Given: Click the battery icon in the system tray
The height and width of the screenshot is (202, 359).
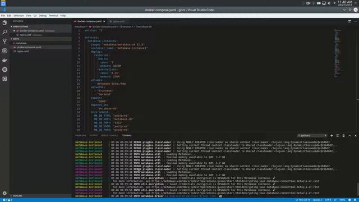Looking at the screenshot, I should pos(319,3).
